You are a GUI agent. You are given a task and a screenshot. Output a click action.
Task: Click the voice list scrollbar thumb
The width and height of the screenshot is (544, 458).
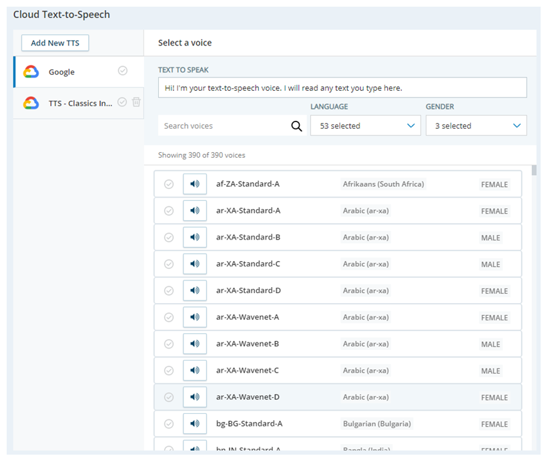click(x=534, y=170)
